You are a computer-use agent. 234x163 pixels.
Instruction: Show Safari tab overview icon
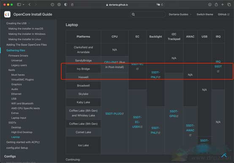(229, 5)
